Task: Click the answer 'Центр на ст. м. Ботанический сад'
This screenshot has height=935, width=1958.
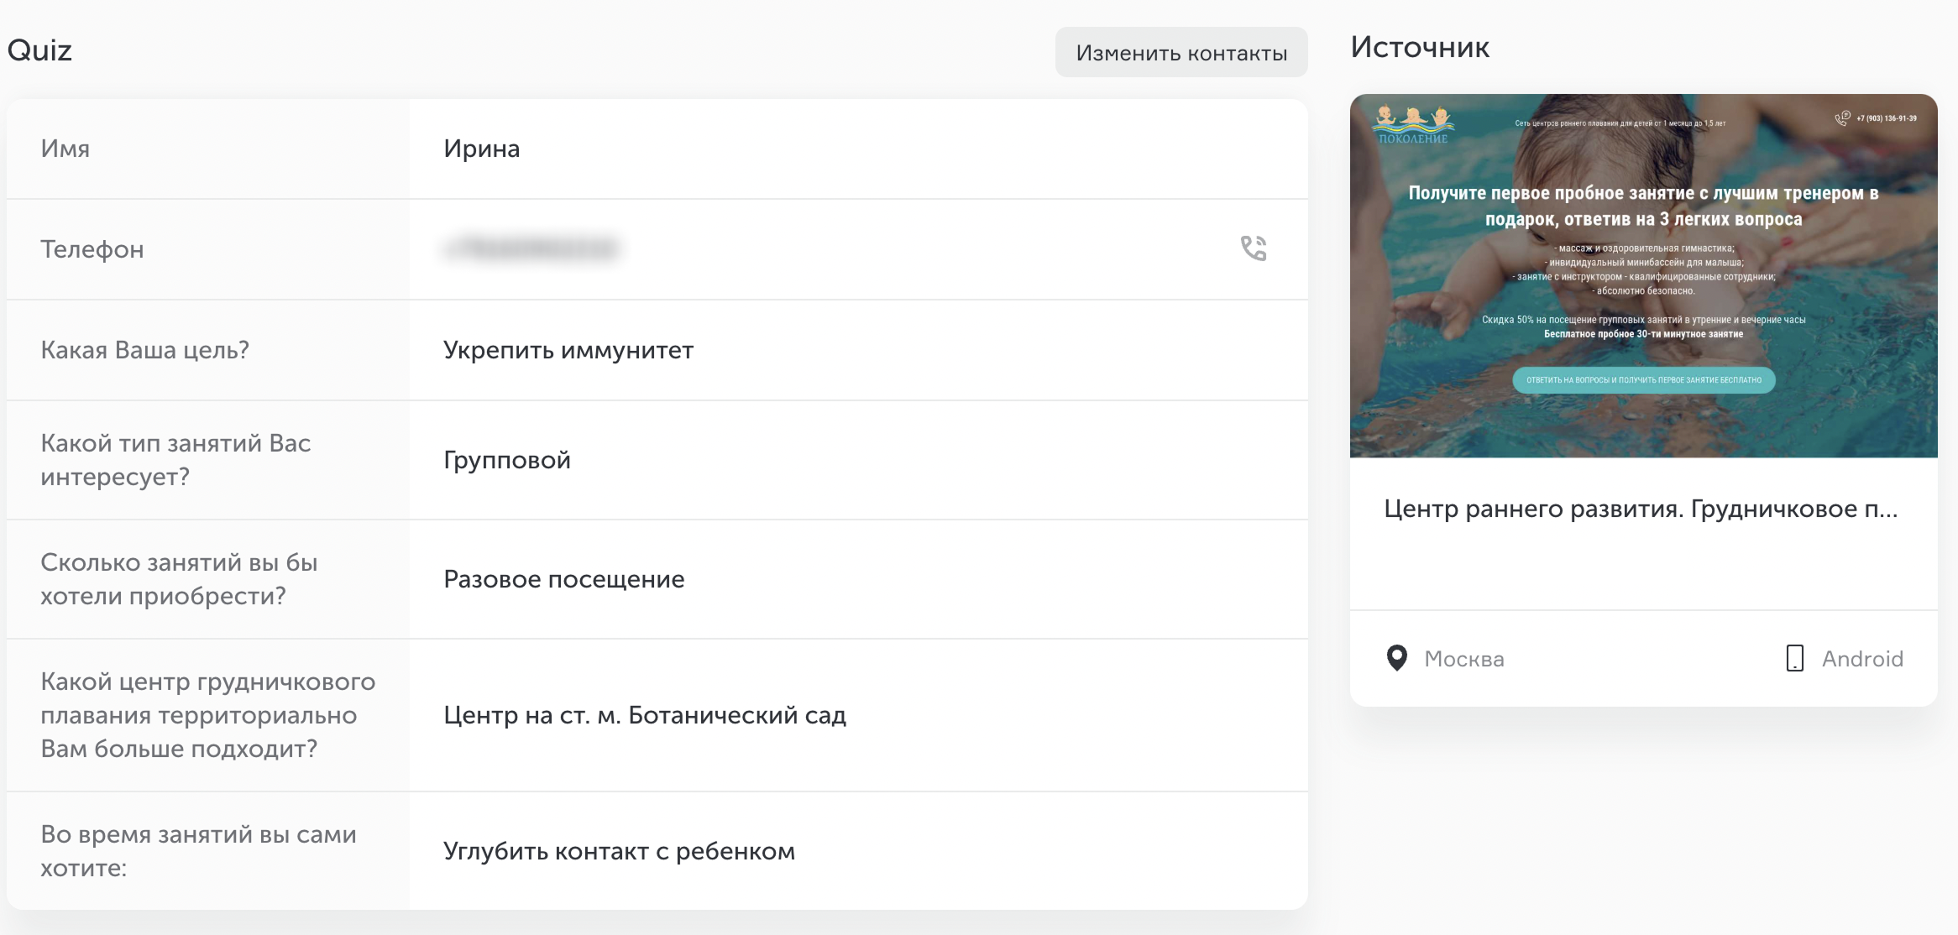Action: pos(645,715)
